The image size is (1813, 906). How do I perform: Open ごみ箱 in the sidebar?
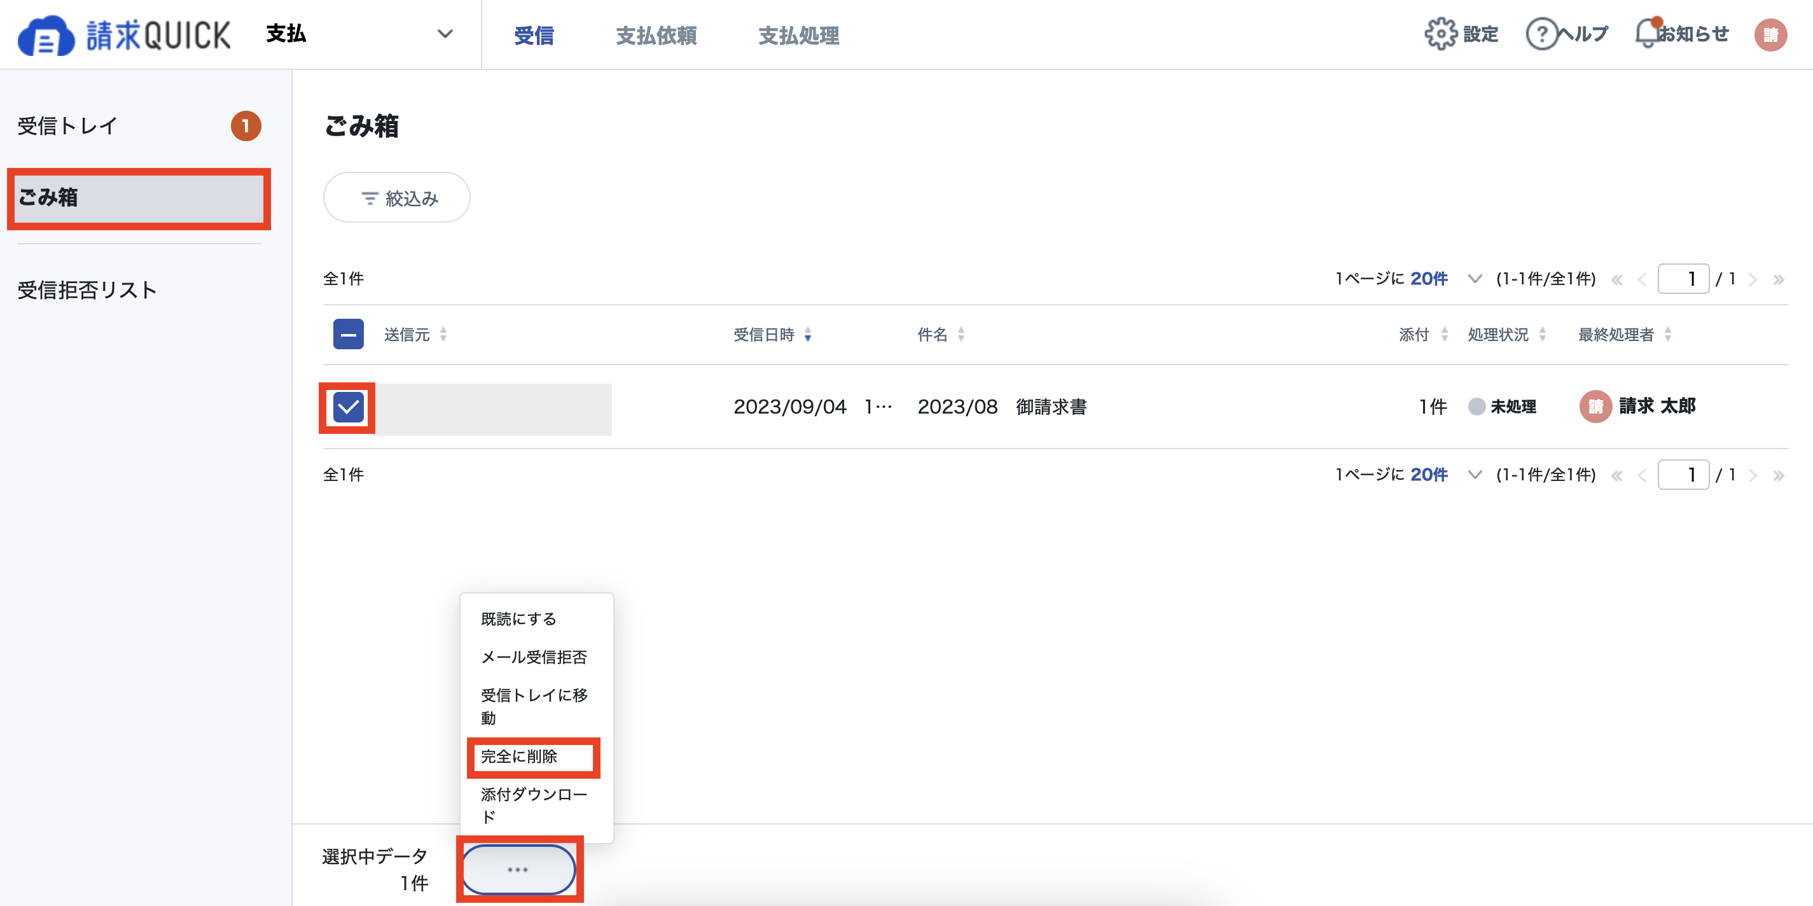pos(139,198)
